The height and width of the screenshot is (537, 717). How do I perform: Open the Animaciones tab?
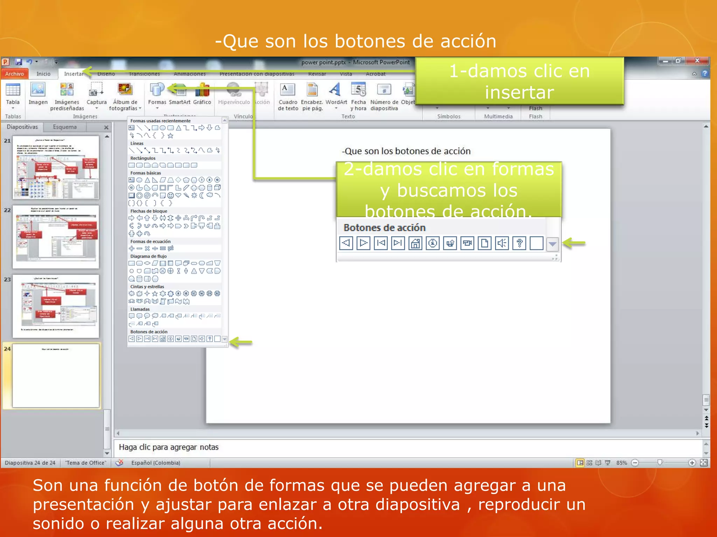coord(189,74)
